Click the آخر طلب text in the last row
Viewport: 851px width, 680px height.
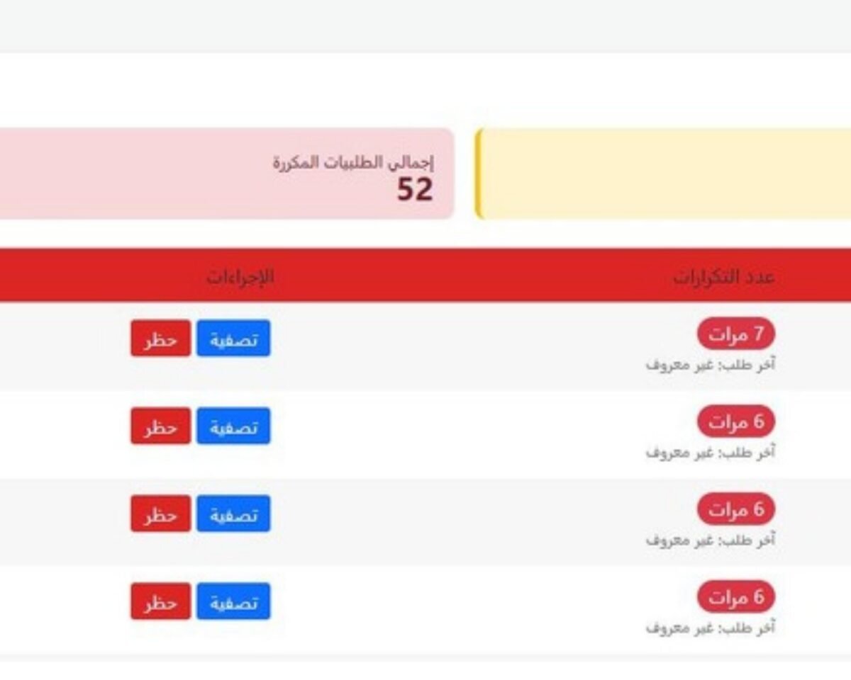[x=710, y=628]
